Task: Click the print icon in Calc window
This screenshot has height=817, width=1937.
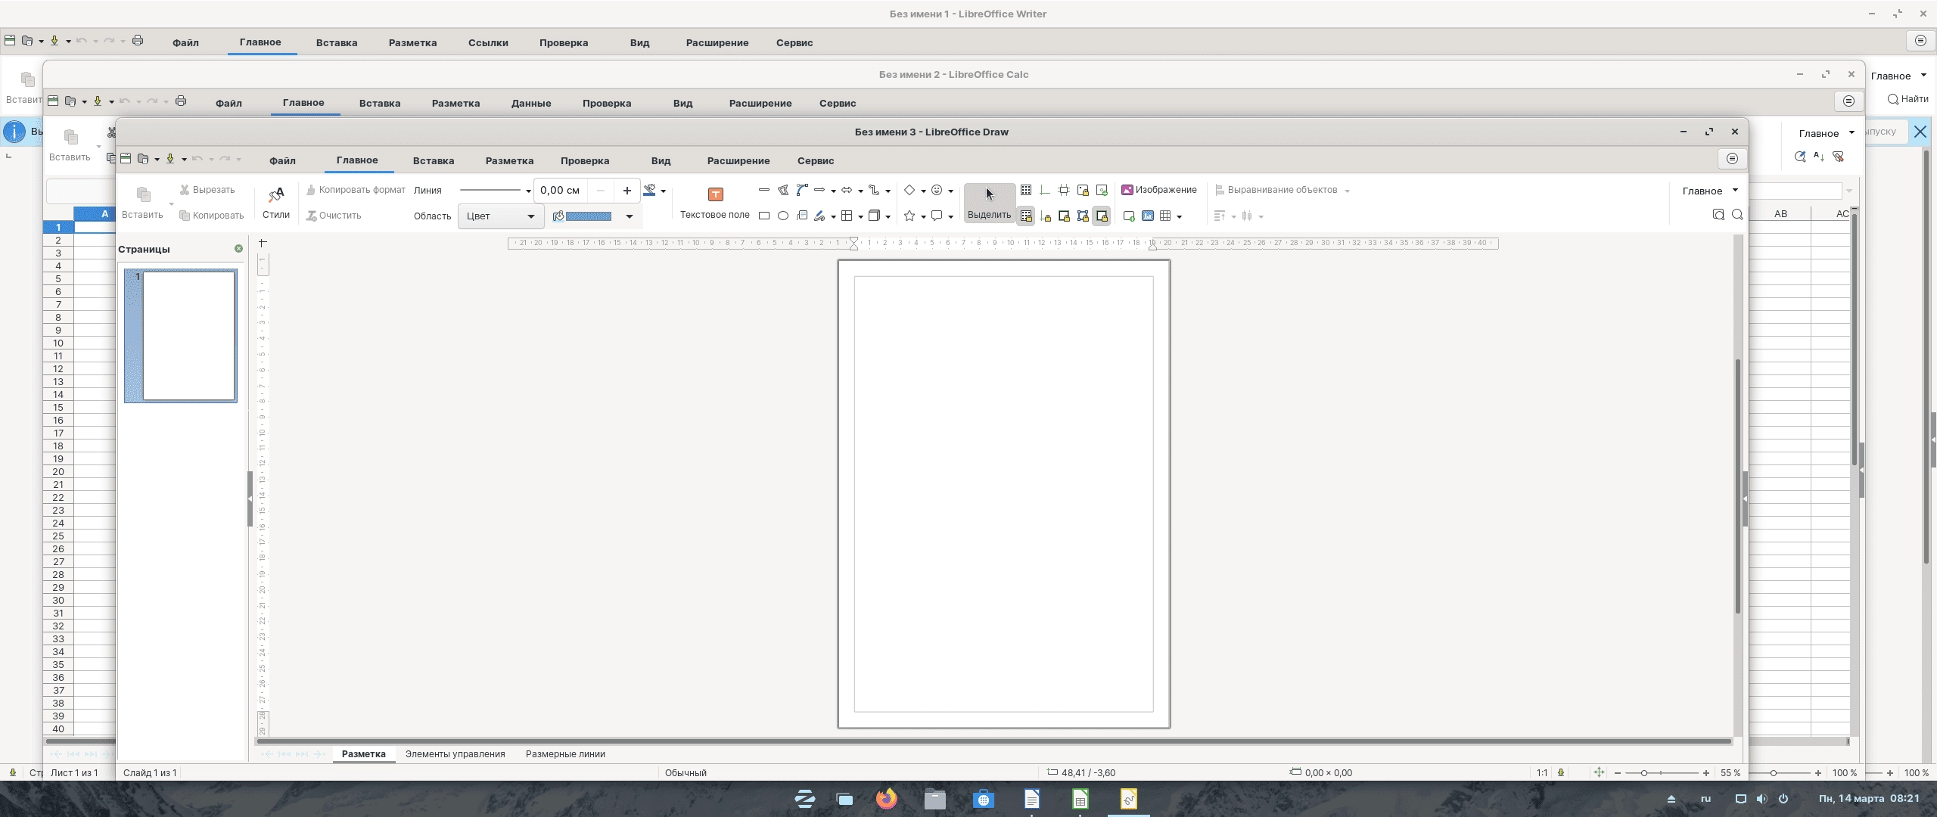Action: [x=181, y=101]
